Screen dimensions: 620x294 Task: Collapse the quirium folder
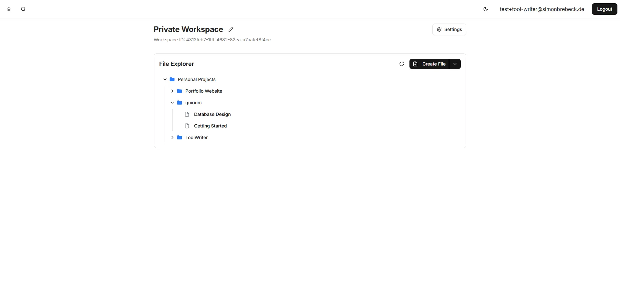[172, 103]
